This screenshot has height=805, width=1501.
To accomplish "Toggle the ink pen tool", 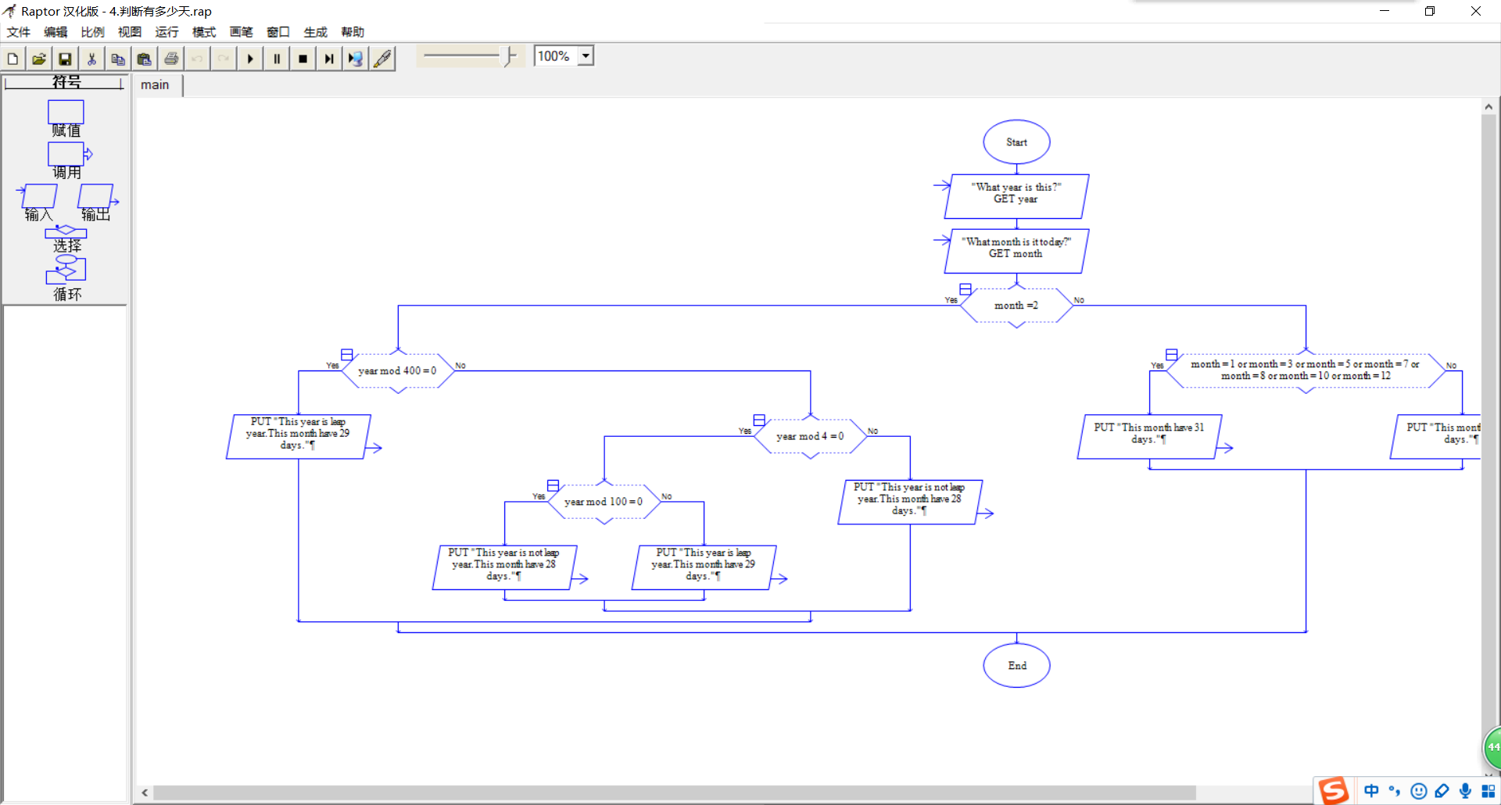I will point(382,59).
